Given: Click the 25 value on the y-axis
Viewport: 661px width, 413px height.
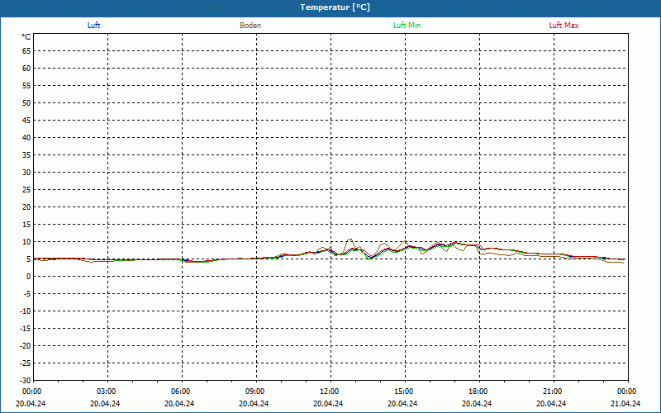Looking at the screenshot, I should click(x=26, y=190).
